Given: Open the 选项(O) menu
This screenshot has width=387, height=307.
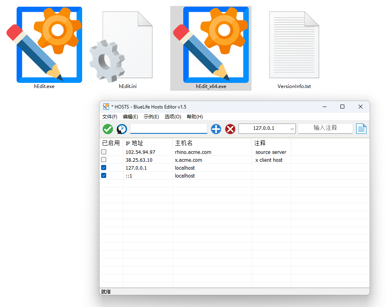Looking at the screenshot, I should click(x=173, y=117).
